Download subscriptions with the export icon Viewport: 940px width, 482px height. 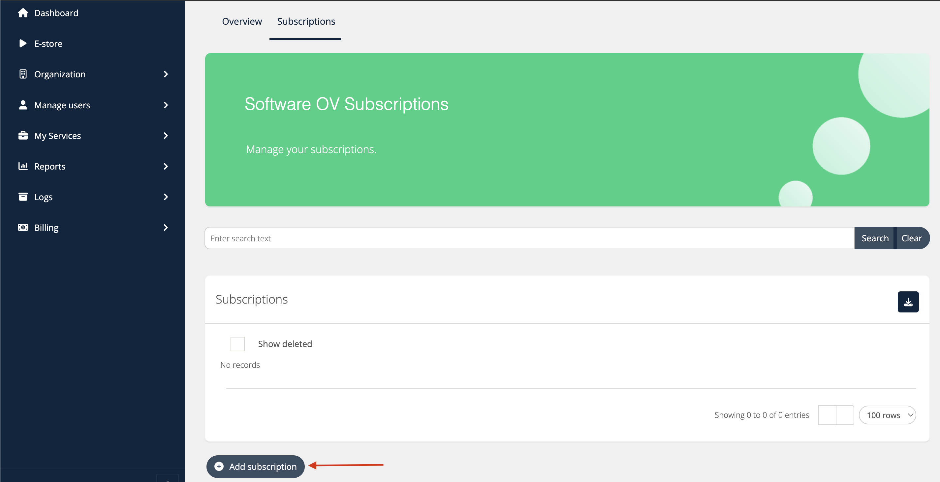tap(908, 302)
